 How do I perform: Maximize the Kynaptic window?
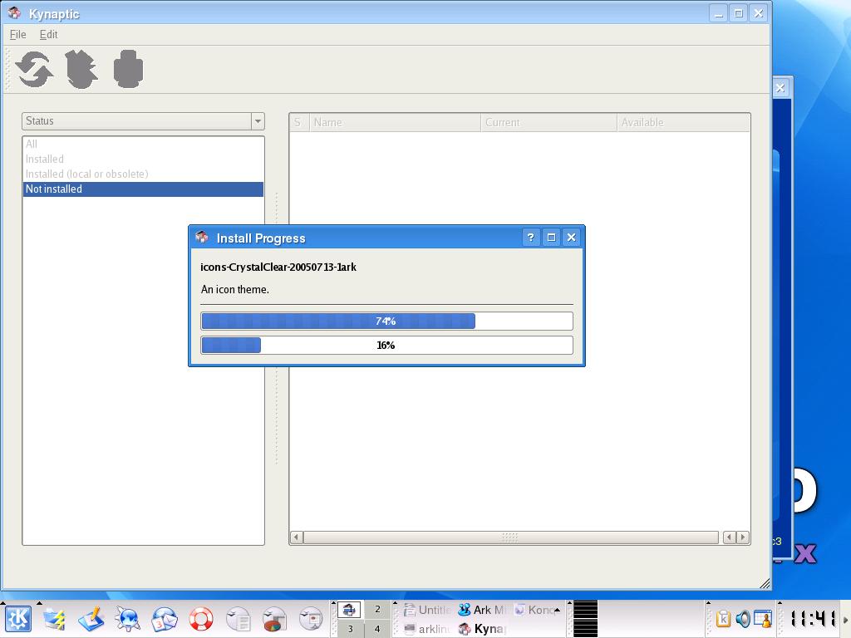coord(739,13)
